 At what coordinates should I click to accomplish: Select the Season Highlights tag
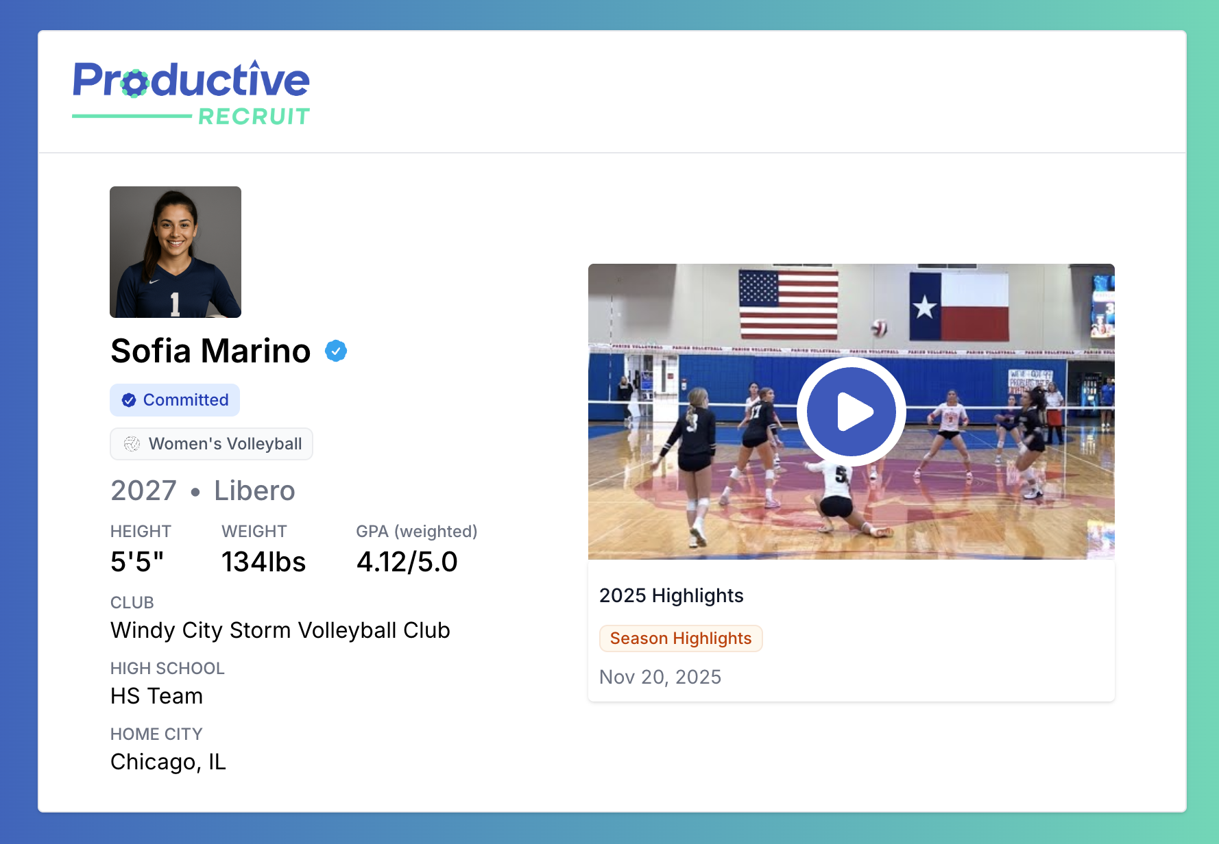click(x=680, y=638)
